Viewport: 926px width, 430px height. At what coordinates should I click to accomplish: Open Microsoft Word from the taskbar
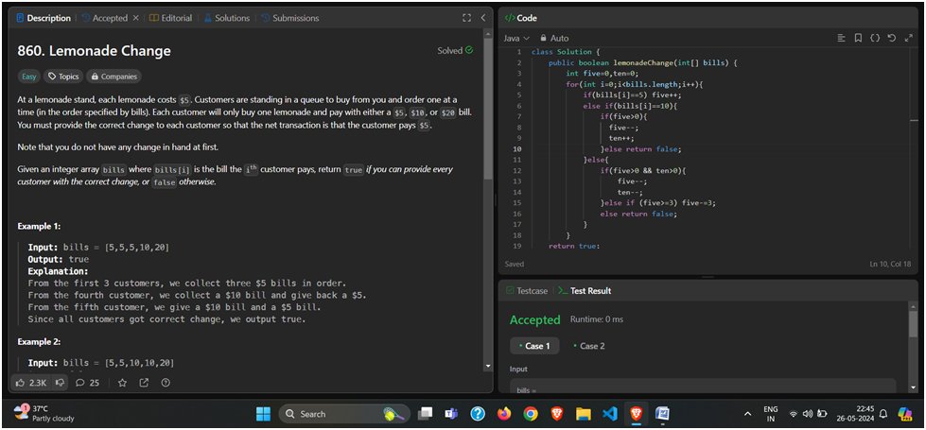(663, 414)
